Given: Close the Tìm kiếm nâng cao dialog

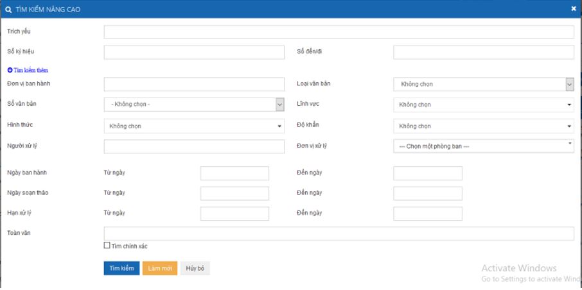Looking at the screenshot, I should click(x=574, y=8).
